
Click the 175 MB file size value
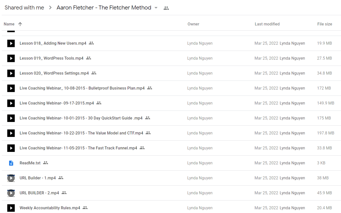[x=324, y=118]
